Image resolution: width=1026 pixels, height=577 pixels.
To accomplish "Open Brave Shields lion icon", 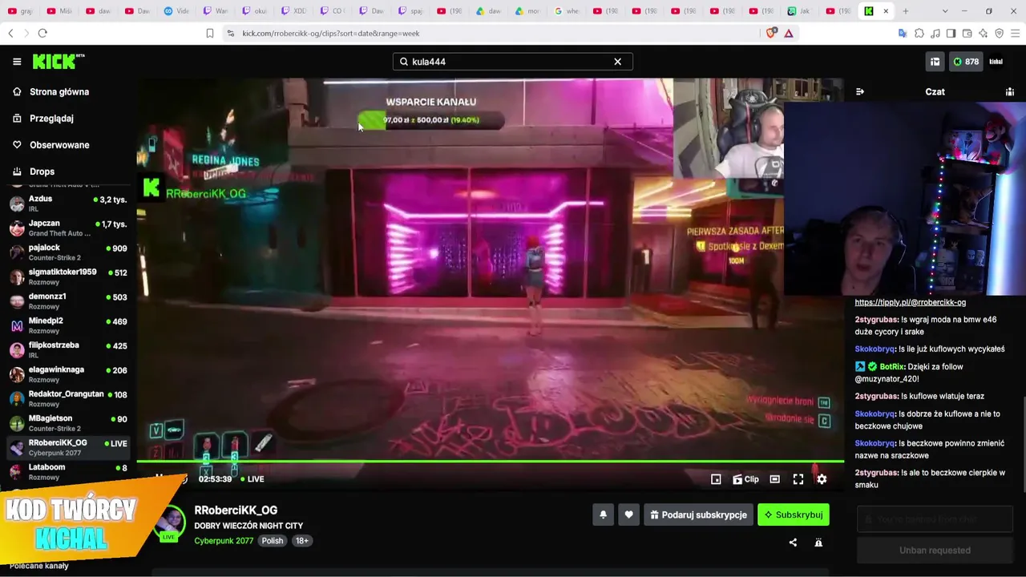I will [x=771, y=33].
